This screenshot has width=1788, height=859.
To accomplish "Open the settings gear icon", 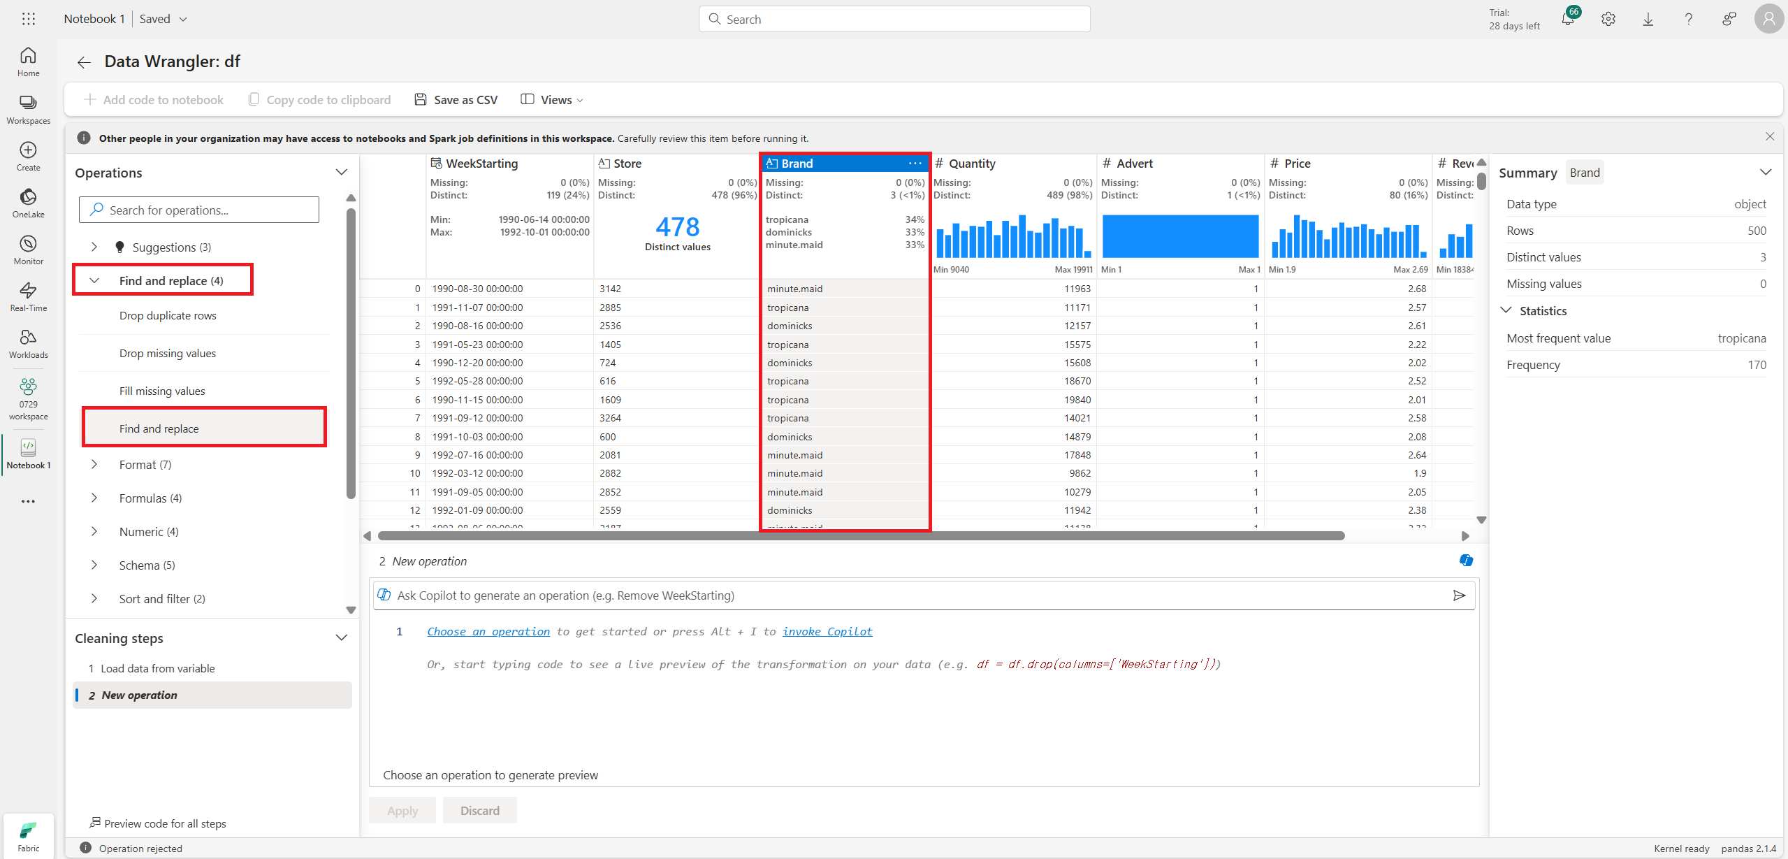I will [1608, 19].
